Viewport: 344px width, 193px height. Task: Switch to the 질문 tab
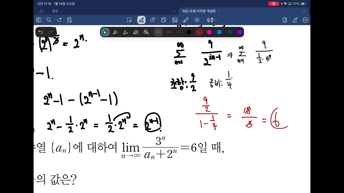pos(55,11)
